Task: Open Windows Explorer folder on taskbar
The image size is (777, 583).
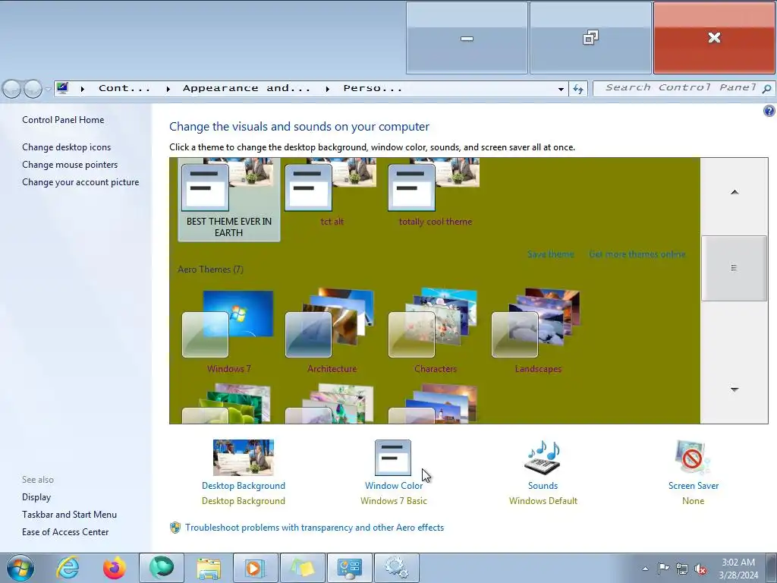Action: click(x=209, y=568)
